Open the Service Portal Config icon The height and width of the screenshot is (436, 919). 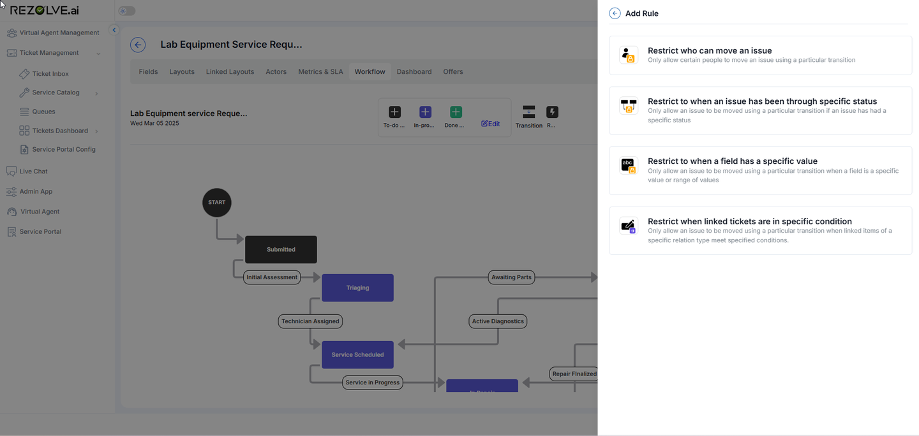click(24, 149)
